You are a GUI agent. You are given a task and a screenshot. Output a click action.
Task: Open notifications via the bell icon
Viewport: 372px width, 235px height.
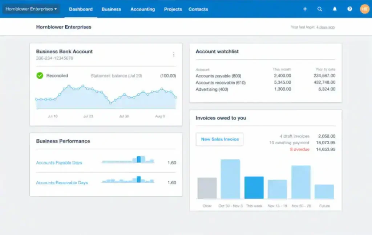335,9
